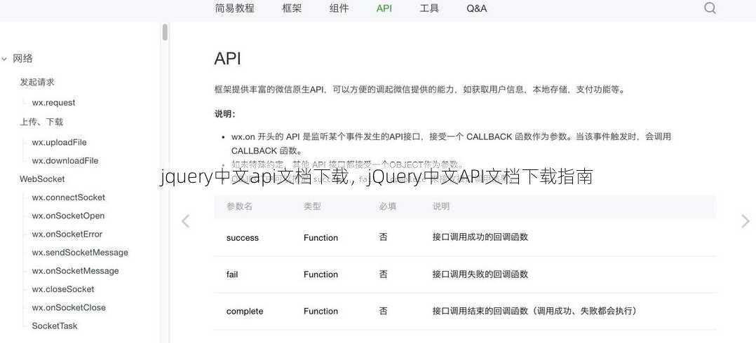Click 接口调用失败的回调函数 description
Screen dimensions: 756x343
click(x=480, y=274)
